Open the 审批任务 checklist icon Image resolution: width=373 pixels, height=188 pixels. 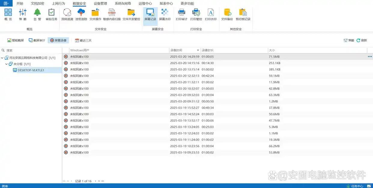pyautogui.click(x=51, y=15)
